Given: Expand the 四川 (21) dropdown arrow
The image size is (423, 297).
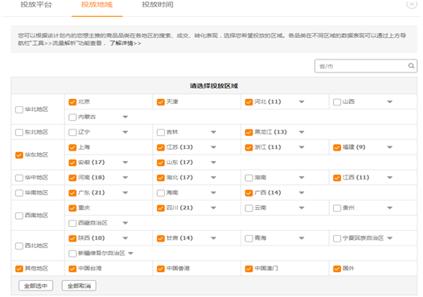Looking at the screenshot, I should (x=213, y=208).
